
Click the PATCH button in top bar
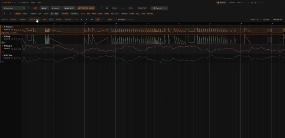pyautogui.click(x=221, y=3)
